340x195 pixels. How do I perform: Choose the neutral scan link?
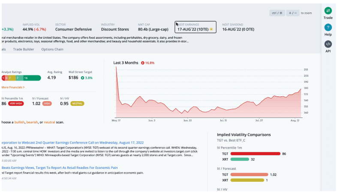pos(49,122)
